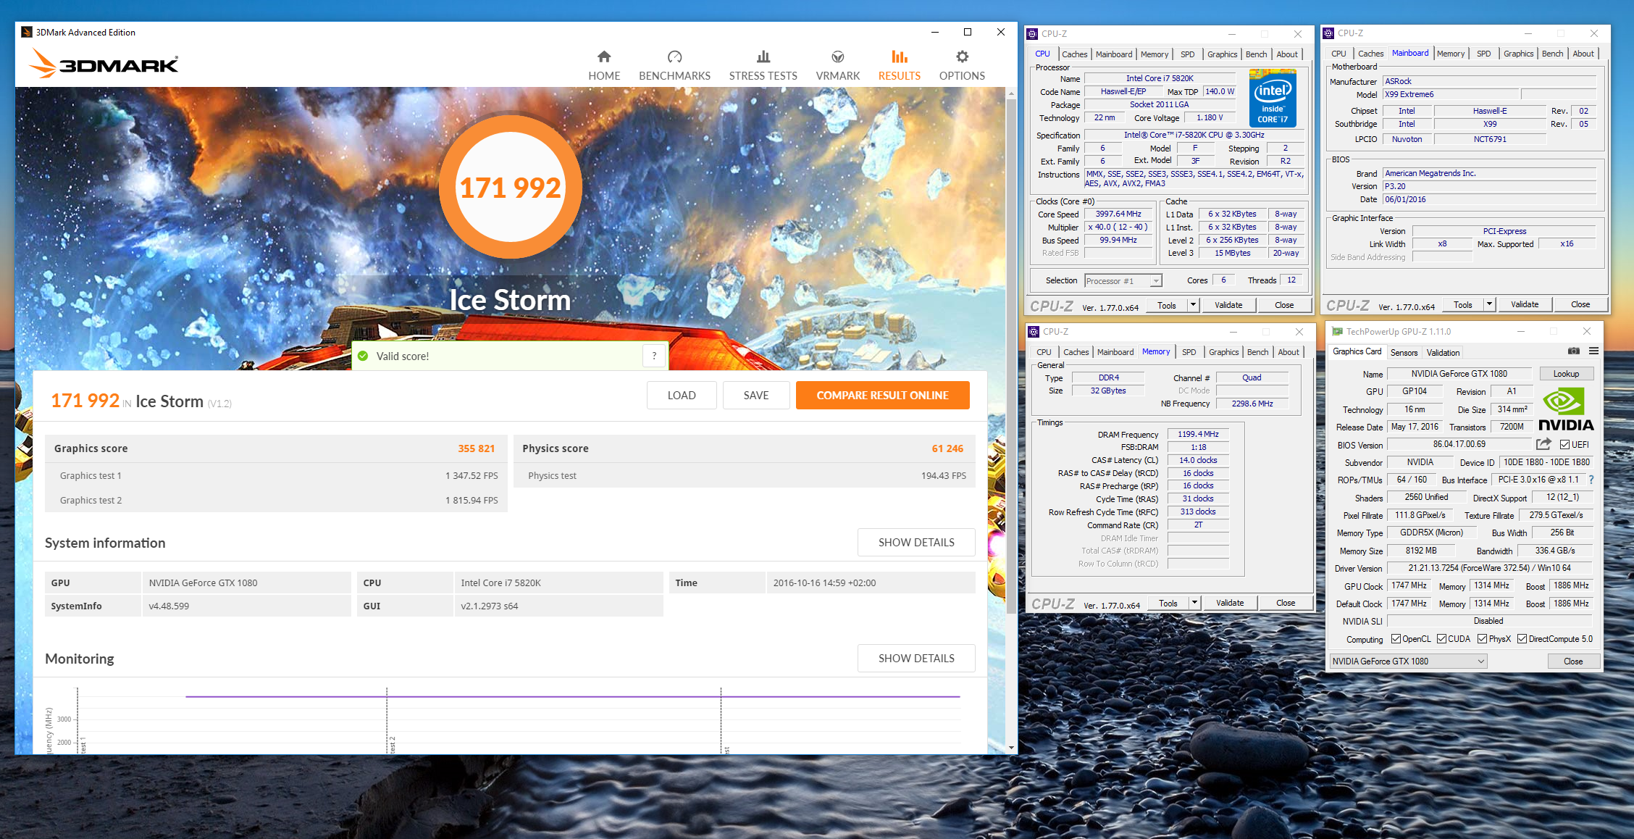The width and height of the screenshot is (1634, 839).
Task: Take GPU-Z screenshot with camera icon
Action: (1573, 351)
